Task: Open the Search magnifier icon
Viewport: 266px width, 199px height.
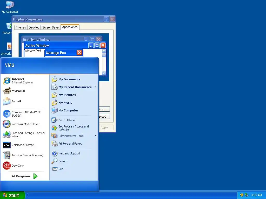Action: pyautogui.click(x=55, y=161)
